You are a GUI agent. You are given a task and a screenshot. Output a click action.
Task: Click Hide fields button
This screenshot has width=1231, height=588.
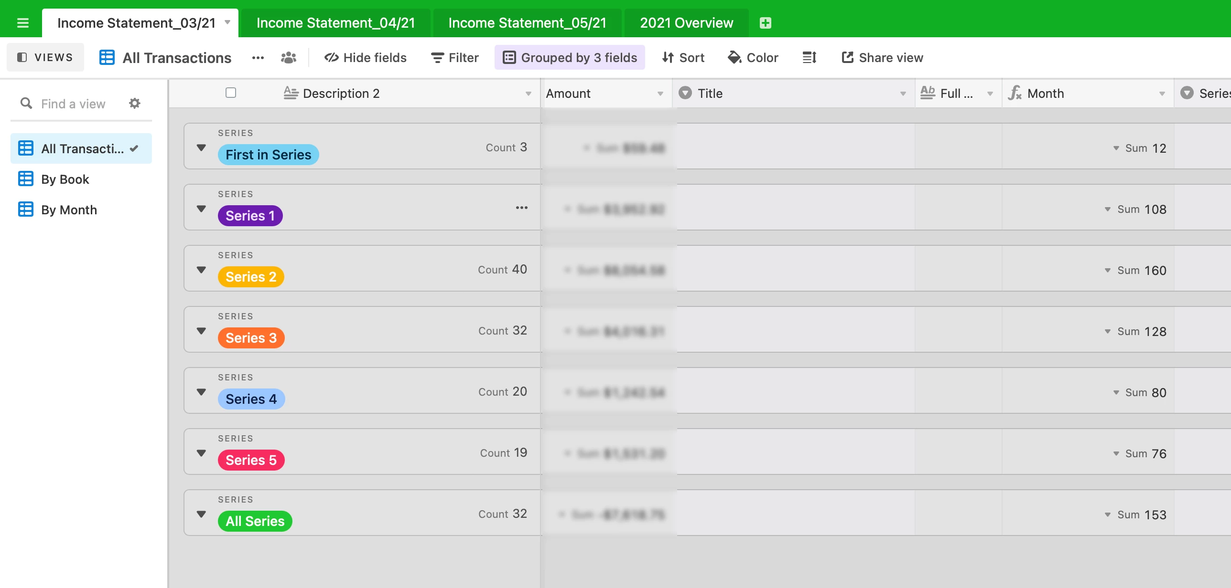(365, 58)
